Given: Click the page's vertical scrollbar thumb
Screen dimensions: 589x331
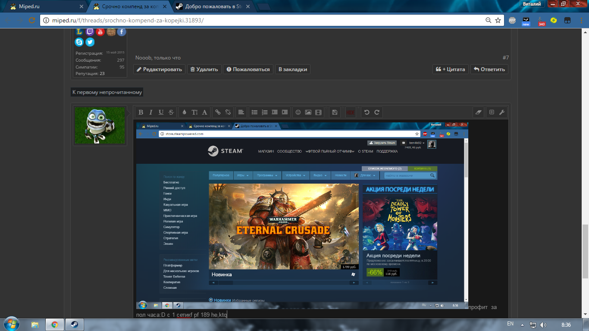Looking at the screenshot, I should pyautogui.click(x=585, y=251).
